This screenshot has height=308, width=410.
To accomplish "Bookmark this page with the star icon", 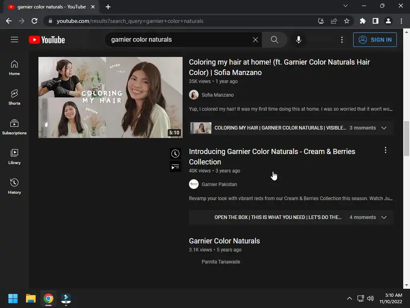I will (x=346, y=21).
